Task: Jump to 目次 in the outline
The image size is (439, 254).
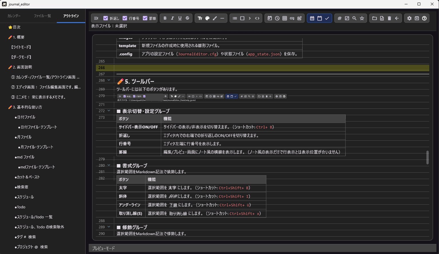Action: point(15,27)
